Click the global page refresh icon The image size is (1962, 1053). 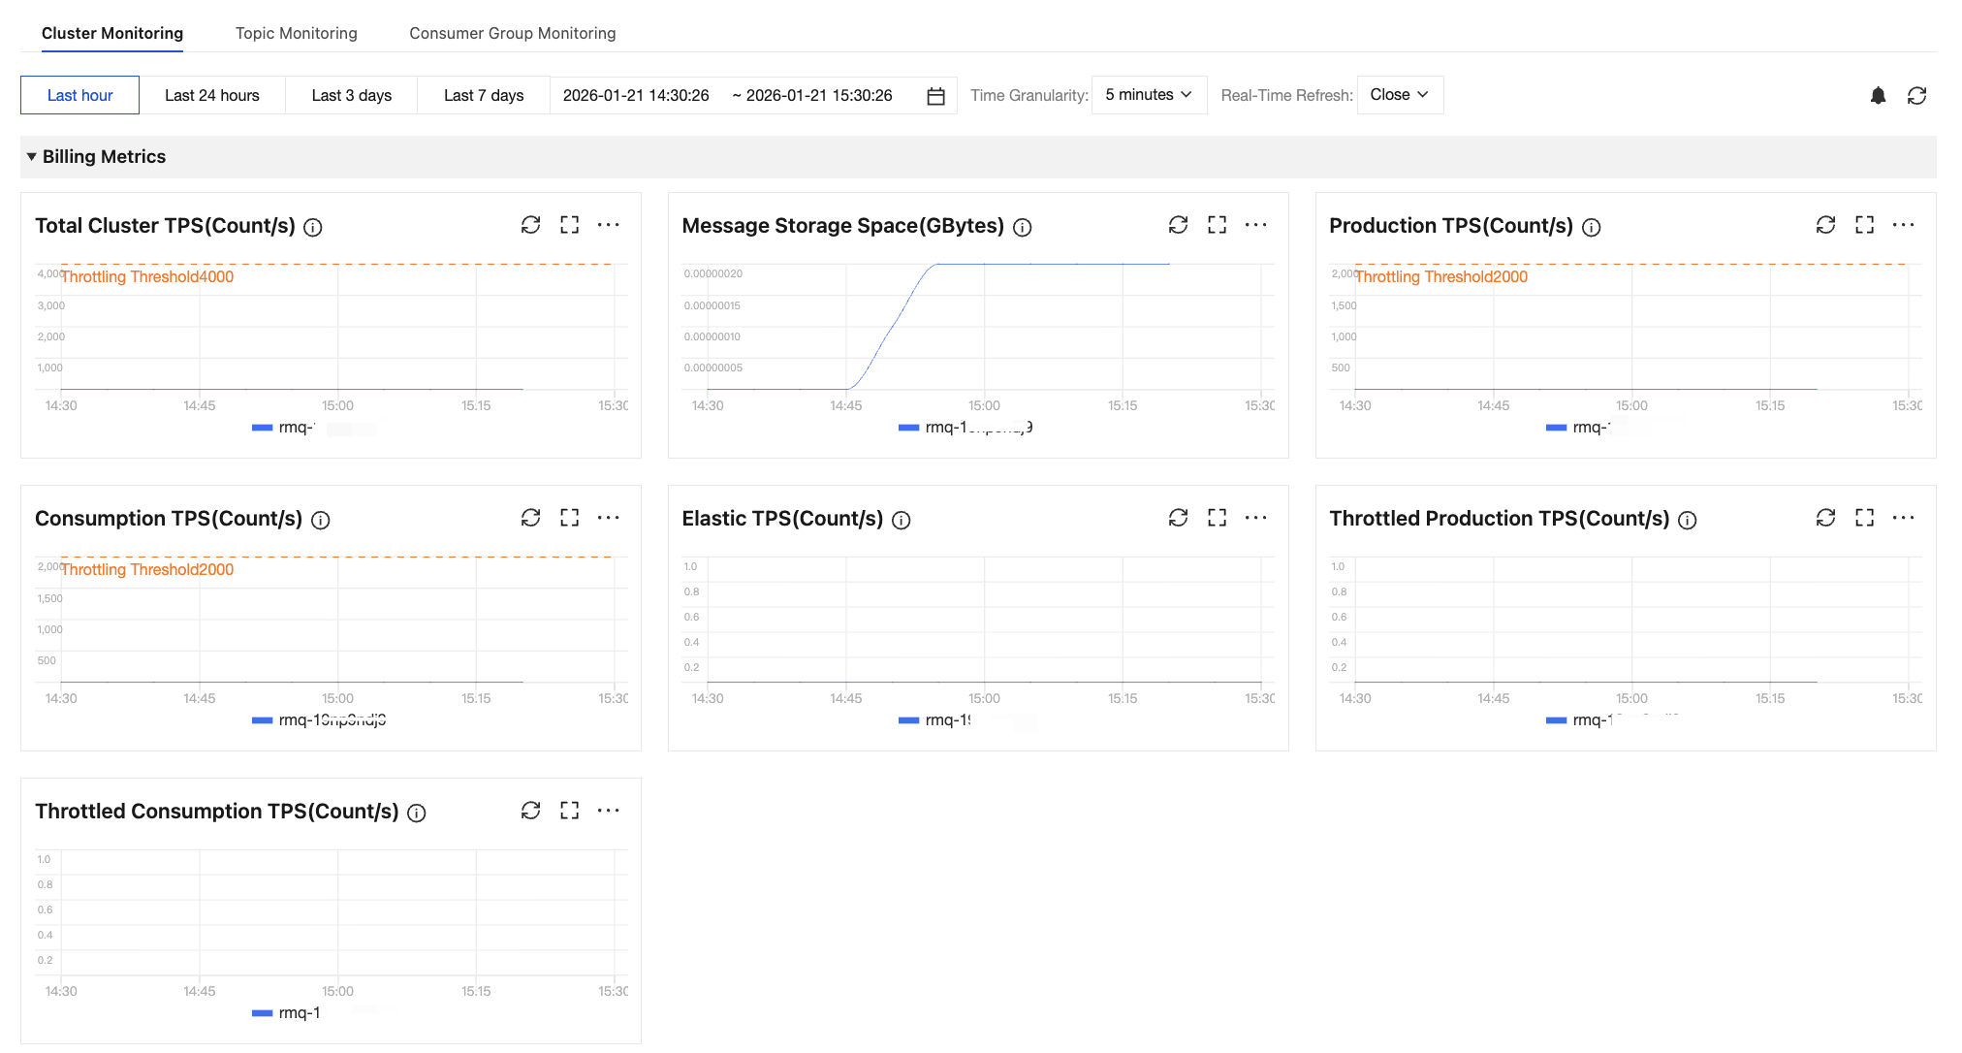pos(1916,95)
